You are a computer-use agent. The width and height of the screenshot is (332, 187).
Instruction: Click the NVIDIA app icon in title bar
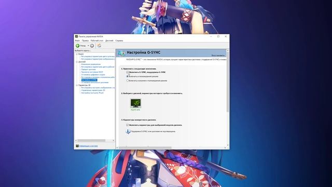point(76,36)
